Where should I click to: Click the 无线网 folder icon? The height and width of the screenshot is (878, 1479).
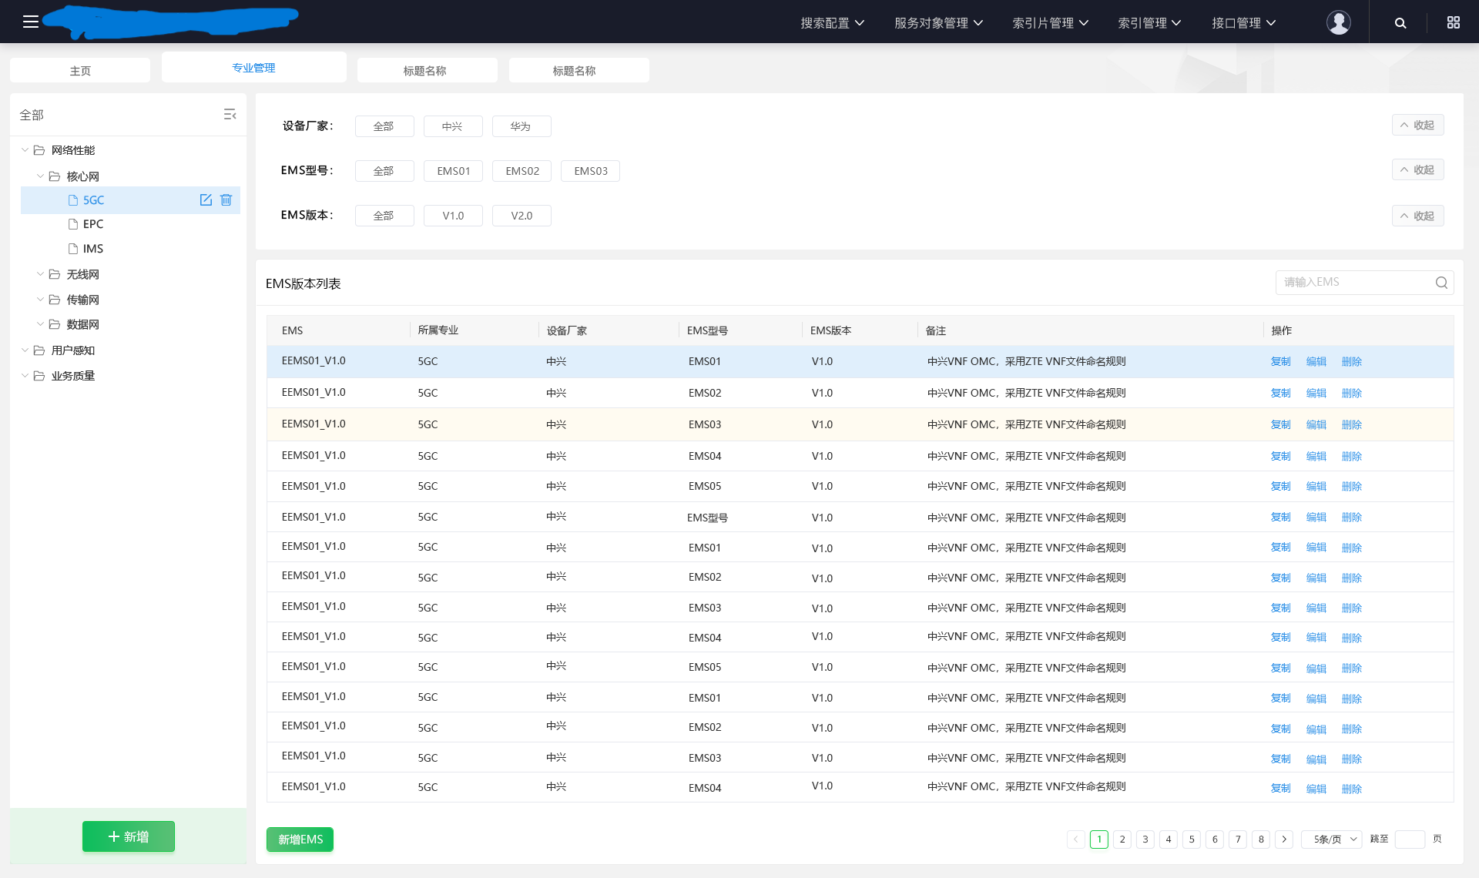tap(55, 274)
